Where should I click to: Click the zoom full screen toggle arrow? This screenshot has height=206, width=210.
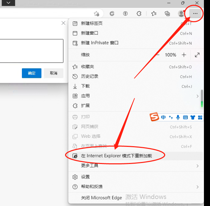pyautogui.click(x=197, y=55)
